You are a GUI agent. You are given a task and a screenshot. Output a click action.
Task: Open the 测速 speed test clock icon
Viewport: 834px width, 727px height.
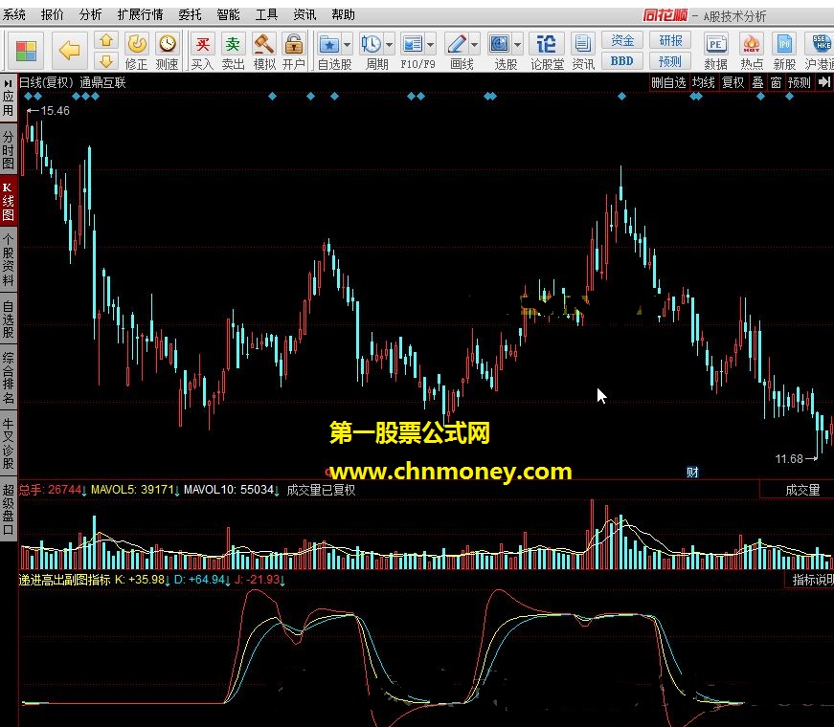[167, 44]
